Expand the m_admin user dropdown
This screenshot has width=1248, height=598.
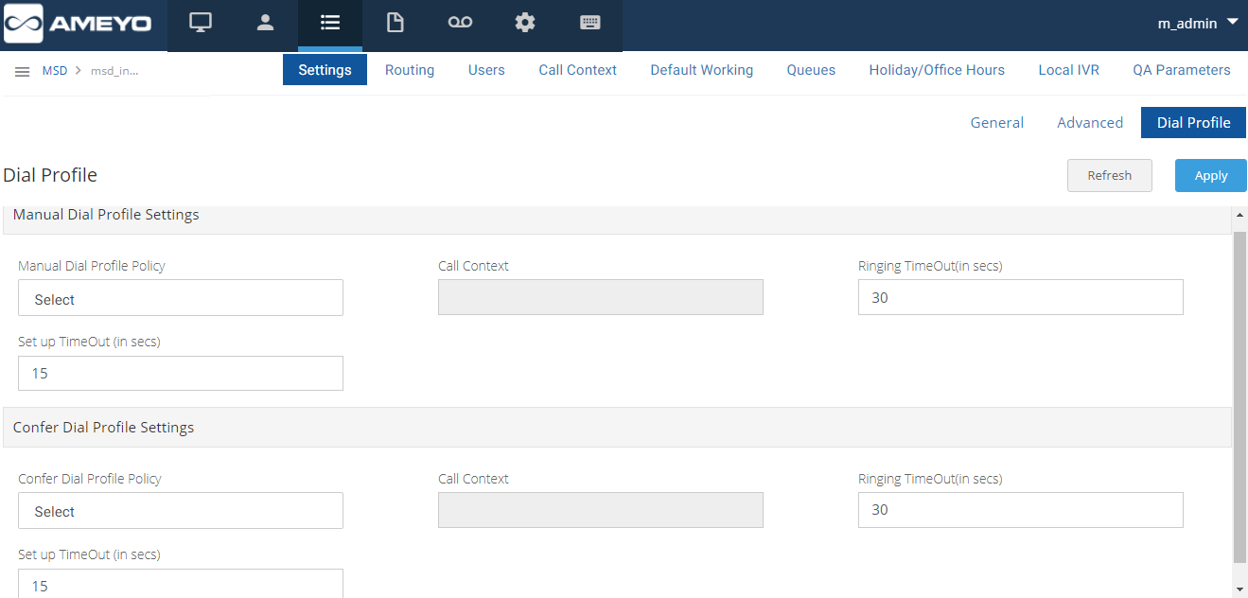(1198, 24)
